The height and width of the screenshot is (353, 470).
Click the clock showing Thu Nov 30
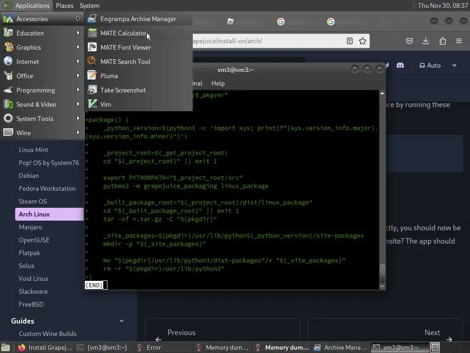pyautogui.click(x=443, y=6)
